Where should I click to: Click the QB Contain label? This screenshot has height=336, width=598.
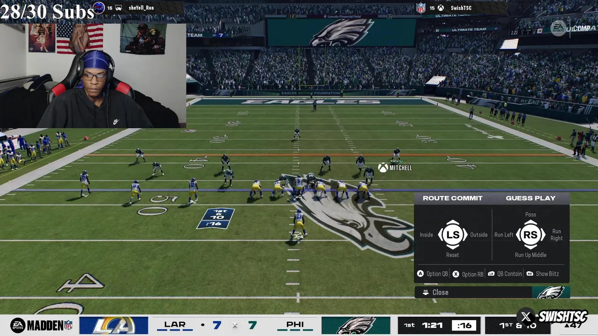coord(510,274)
